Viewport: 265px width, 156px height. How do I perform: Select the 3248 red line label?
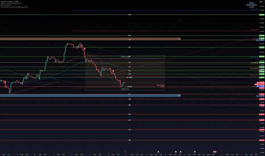point(129,120)
